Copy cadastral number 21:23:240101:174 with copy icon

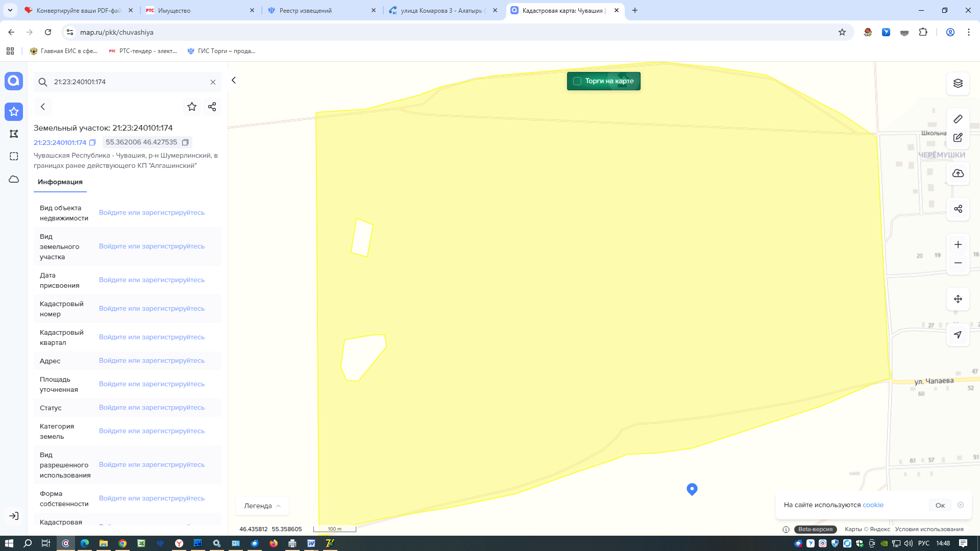[x=92, y=142]
